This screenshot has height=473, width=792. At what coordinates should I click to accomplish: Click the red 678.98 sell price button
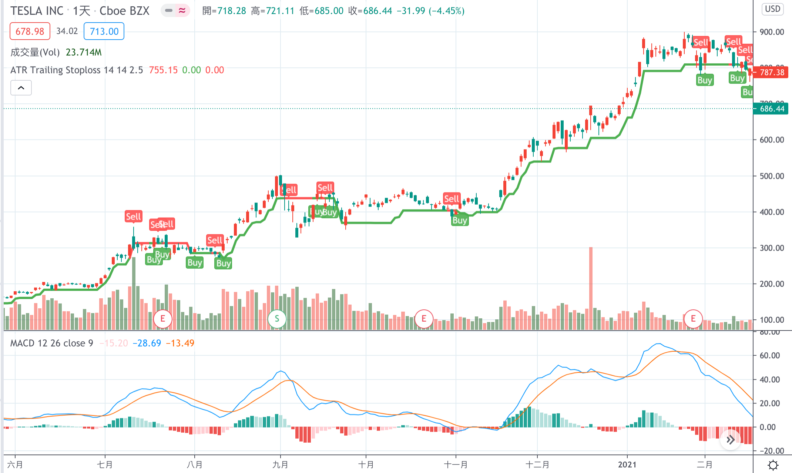[30, 31]
